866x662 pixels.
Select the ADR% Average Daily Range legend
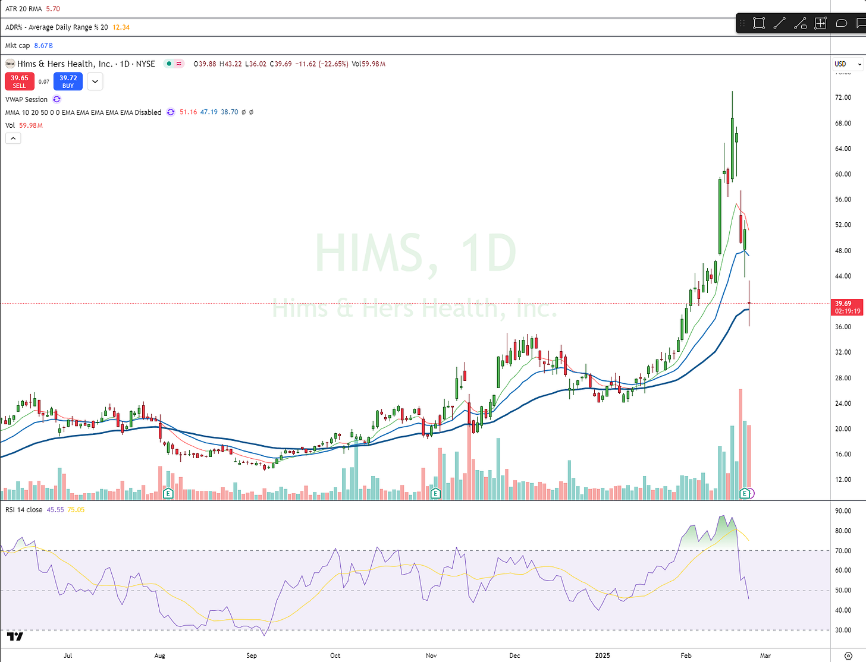57,27
